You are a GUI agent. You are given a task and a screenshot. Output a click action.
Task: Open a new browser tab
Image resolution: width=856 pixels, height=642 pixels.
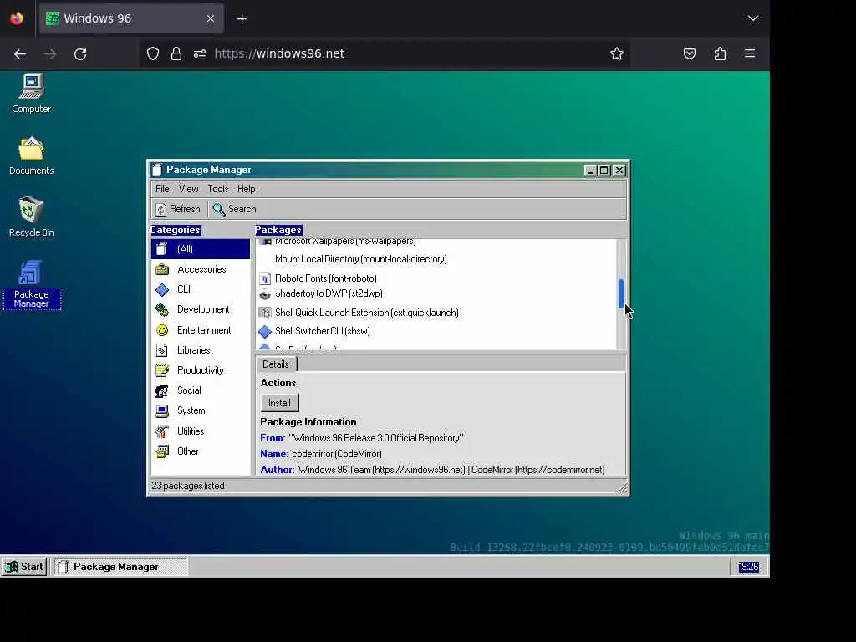tap(242, 19)
